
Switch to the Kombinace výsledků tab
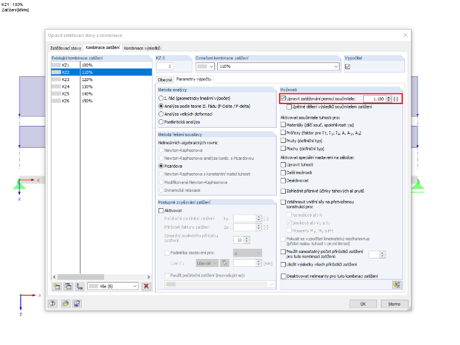142,48
